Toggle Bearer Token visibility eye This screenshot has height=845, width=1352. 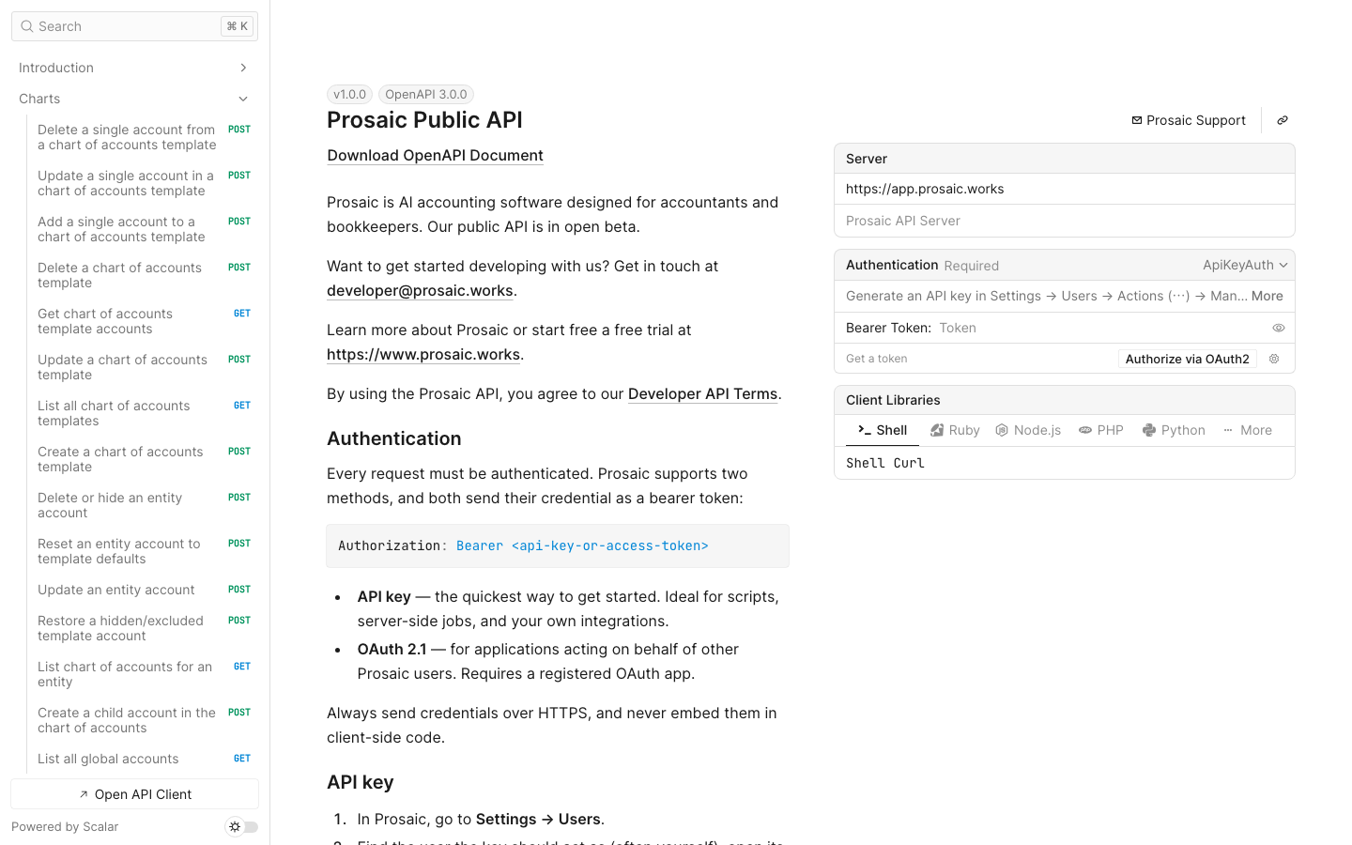[x=1279, y=328]
